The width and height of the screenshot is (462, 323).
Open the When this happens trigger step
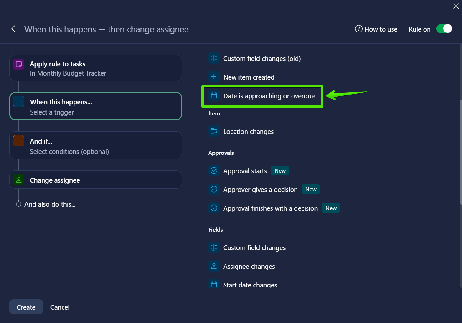click(x=95, y=106)
